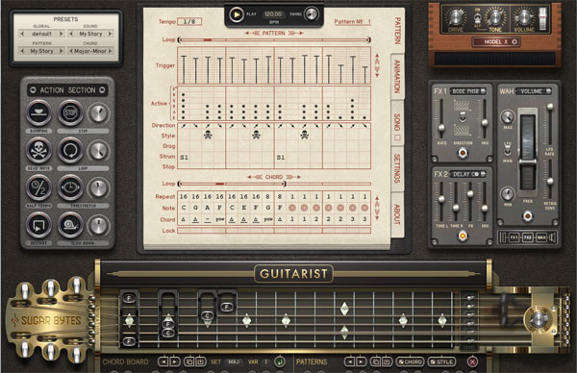
Task: Start playback with the Play button
Action: [236, 14]
